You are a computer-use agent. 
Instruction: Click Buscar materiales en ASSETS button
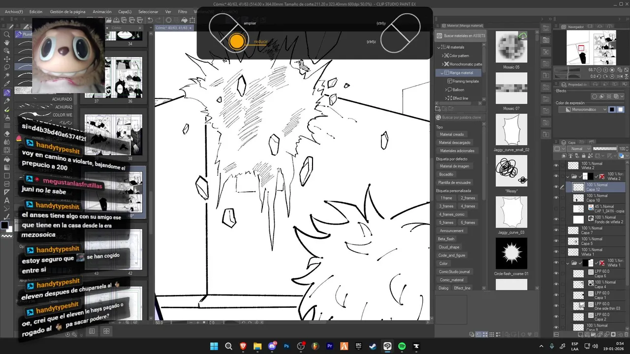461,35
